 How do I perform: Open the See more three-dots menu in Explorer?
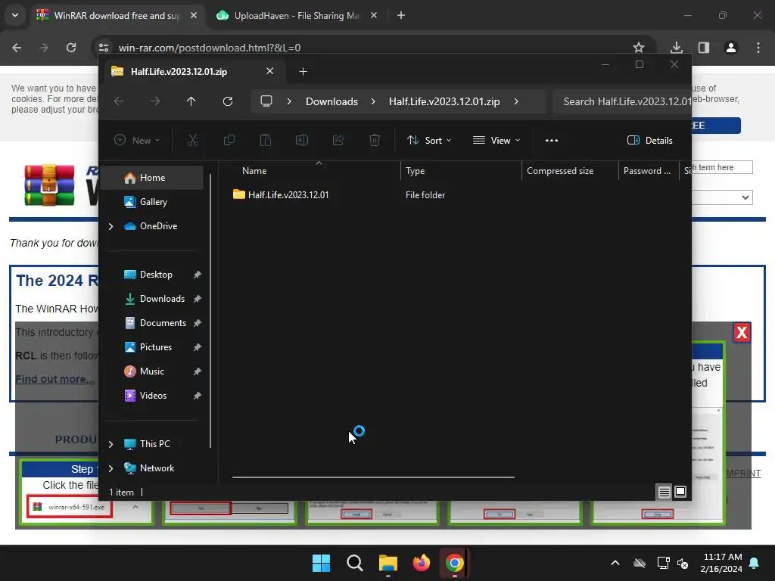[x=552, y=140]
